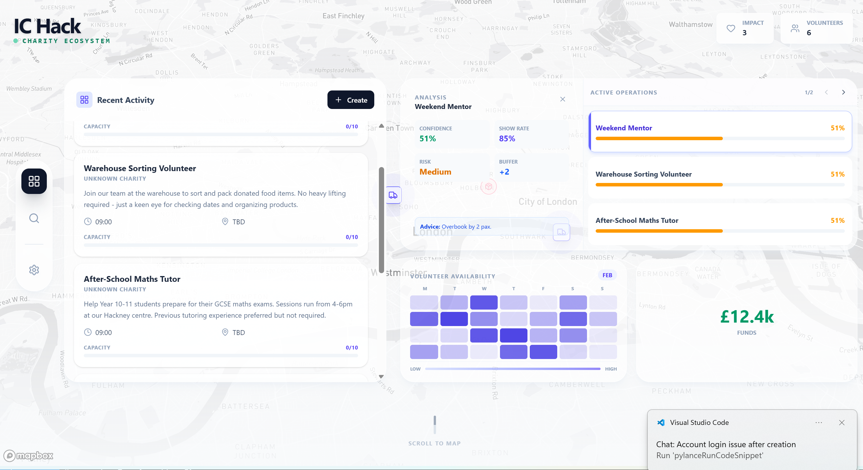
Task: Open settings gear icon in sidebar
Action: point(34,270)
